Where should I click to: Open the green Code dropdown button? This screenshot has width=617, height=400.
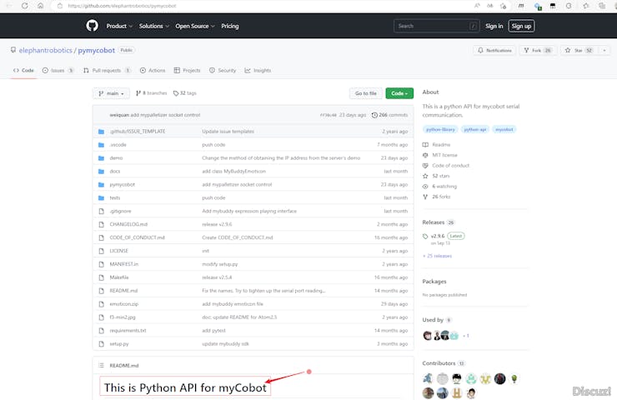399,93
